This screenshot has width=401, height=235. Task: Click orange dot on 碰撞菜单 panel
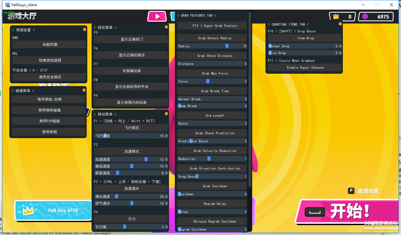click(84, 90)
